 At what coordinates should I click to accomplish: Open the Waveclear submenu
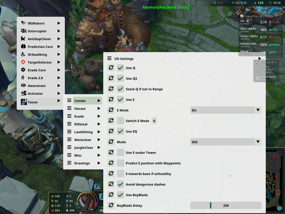coord(83,140)
